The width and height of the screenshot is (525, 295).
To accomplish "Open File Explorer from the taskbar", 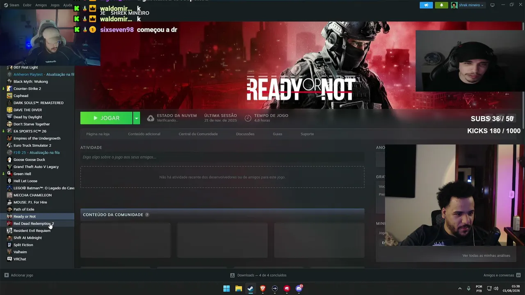I will point(238,288).
